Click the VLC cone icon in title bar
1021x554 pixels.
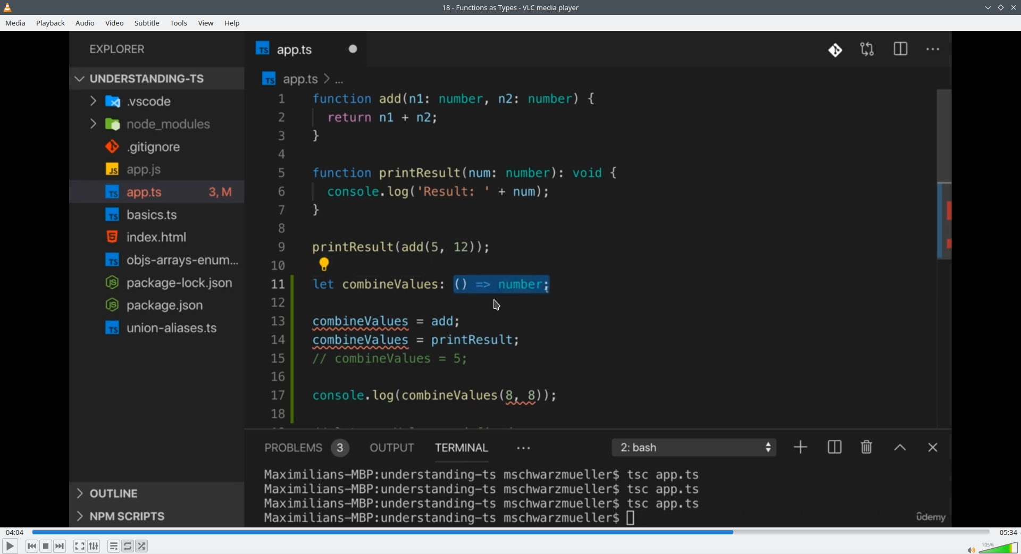[8, 7]
